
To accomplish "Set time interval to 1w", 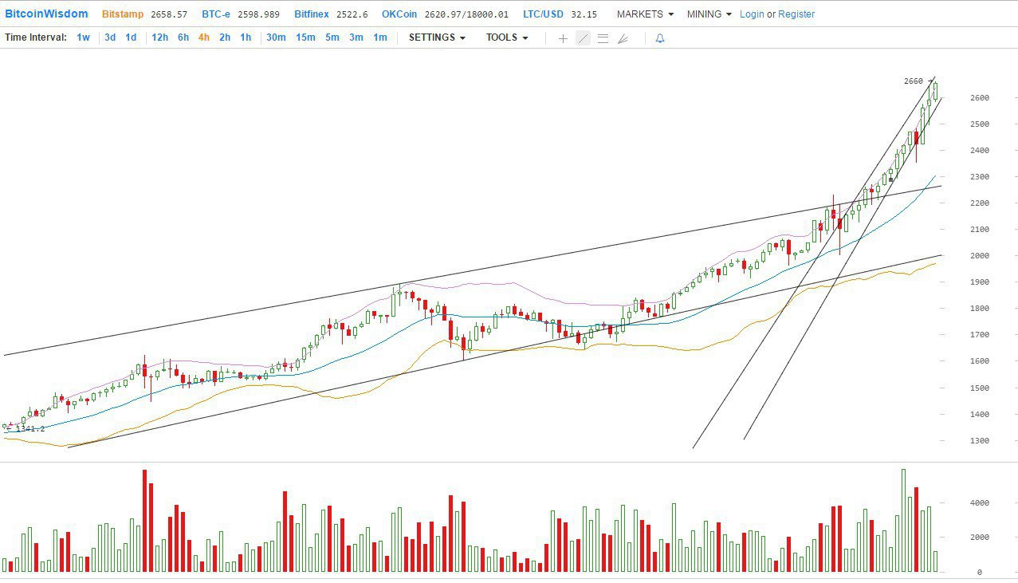I will click(x=83, y=37).
